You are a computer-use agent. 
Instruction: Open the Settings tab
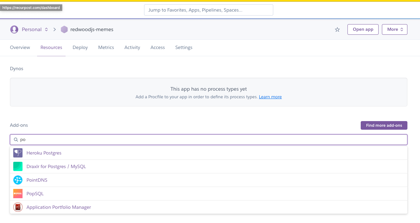pyautogui.click(x=184, y=47)
